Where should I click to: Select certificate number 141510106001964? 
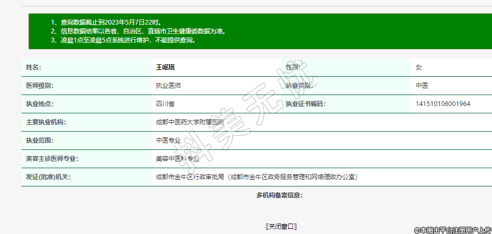click(442, 104)
